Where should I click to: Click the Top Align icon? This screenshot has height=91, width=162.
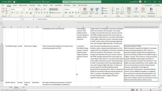pyautogui.click(x=36, y=9)
